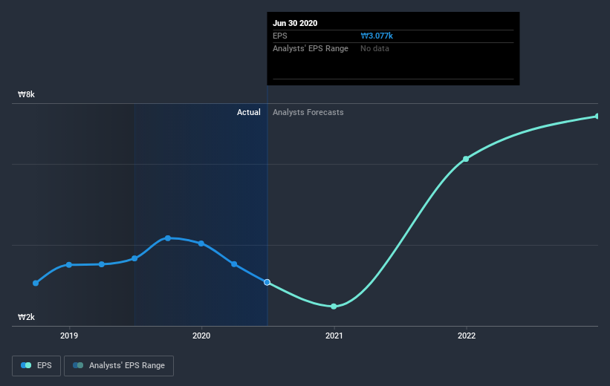Click the ₩2k y-axis label
The height and width of the screenshot is (386, 610).
click(x=27, y=317)
